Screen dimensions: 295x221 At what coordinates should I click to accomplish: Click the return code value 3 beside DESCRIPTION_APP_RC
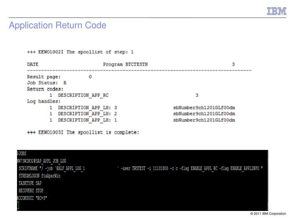197,95
